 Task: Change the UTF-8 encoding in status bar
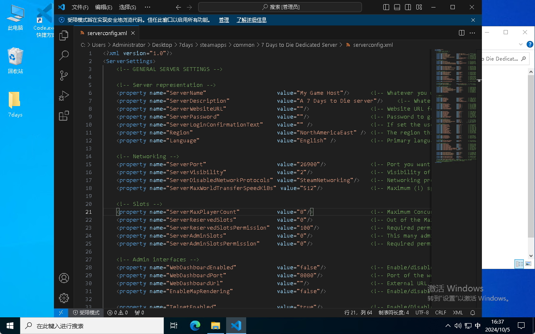coord(422,312)
